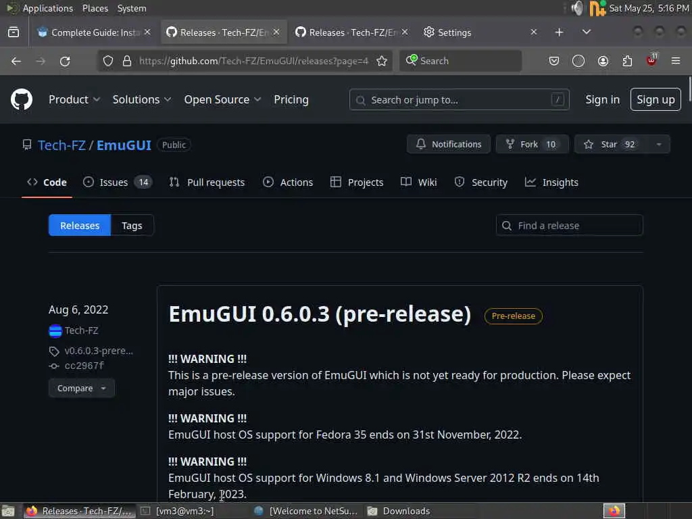Click the Notifications button
This screenshot has width=692, height=519.
(449, 145)
